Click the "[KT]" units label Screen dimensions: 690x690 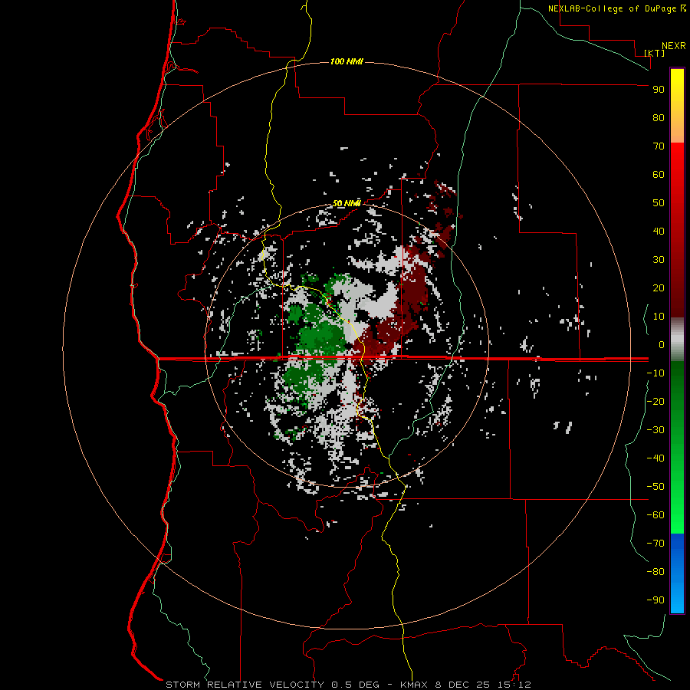click(x=654, y=53)
